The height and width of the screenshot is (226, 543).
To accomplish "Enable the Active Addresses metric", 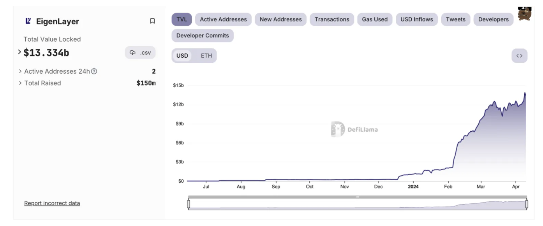I will 223,19.
